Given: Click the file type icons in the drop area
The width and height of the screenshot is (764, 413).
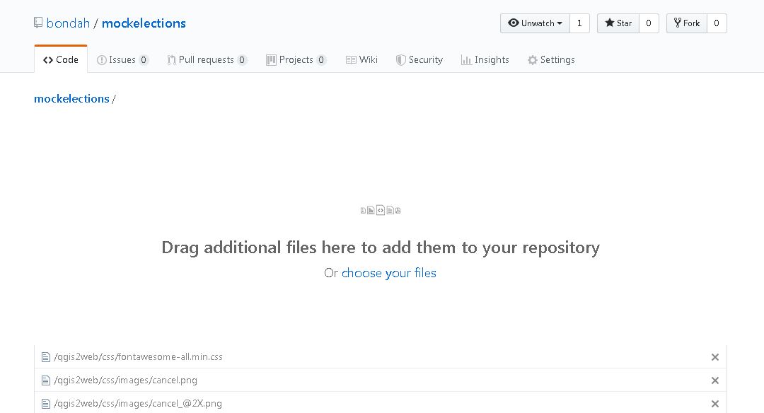Looking at the screenshot, I should [x=381, y=210].
